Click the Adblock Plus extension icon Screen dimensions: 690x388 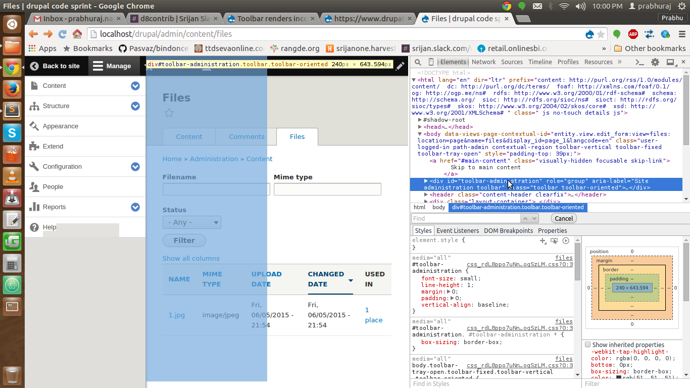pos(633,34)
